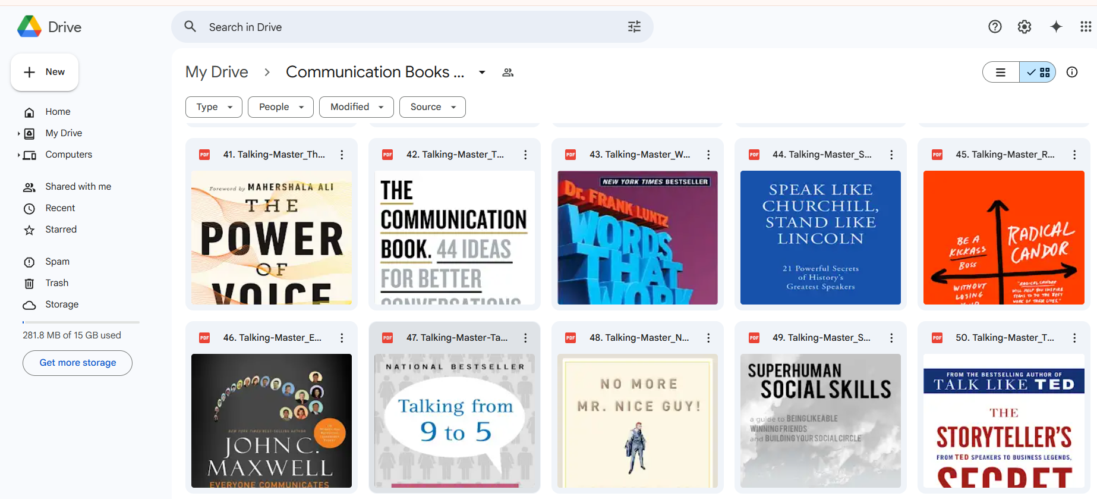Open more actions for 44. Talking-Master file

click(891, 155)
